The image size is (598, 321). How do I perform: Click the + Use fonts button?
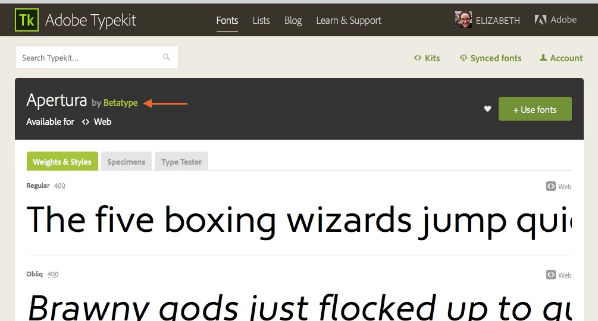coord(535,109)
